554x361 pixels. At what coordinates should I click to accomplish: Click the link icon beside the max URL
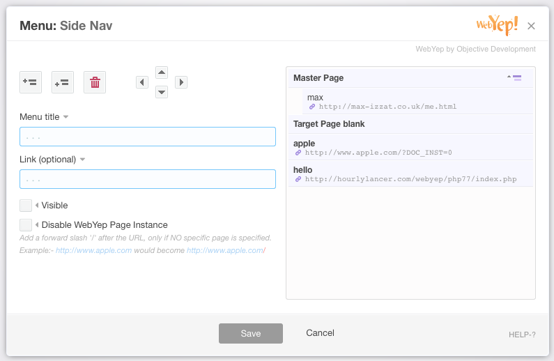point(312,107)
